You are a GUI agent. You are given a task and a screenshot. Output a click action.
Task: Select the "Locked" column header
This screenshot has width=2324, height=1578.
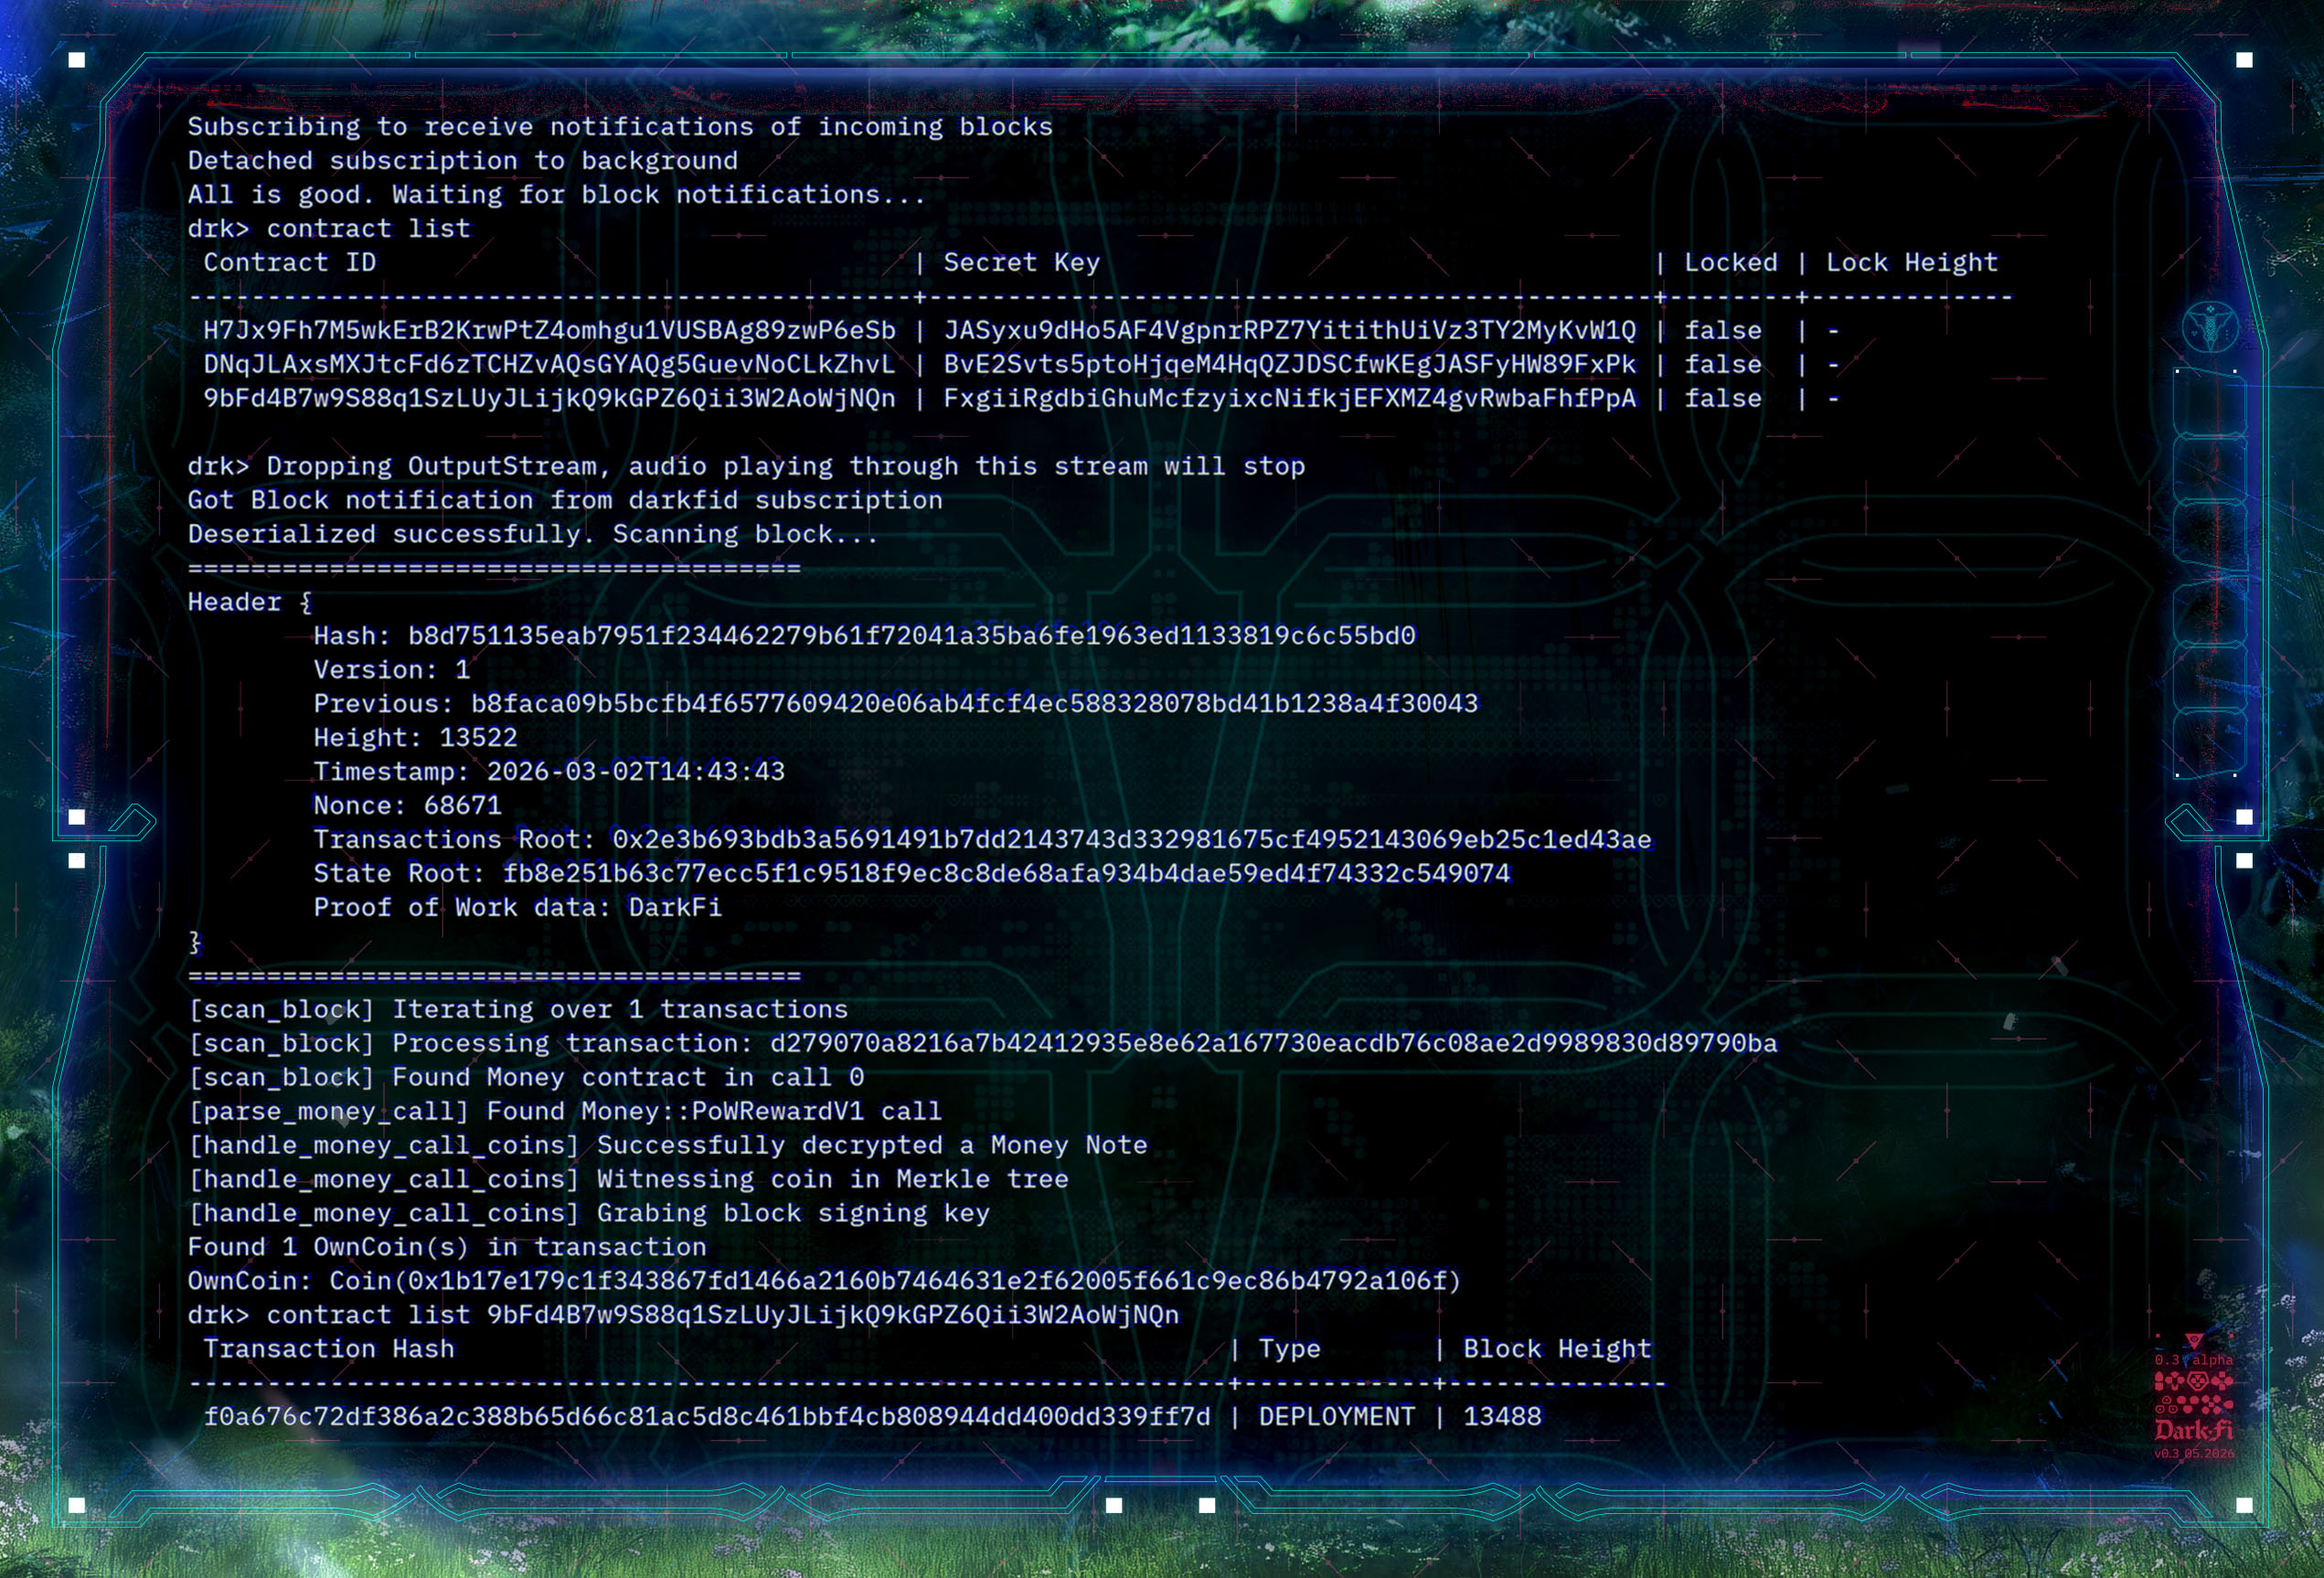click(1731, 263)
